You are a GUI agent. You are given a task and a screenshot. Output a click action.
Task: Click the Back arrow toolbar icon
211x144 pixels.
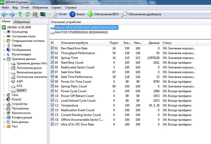click(x=5, y=14)
